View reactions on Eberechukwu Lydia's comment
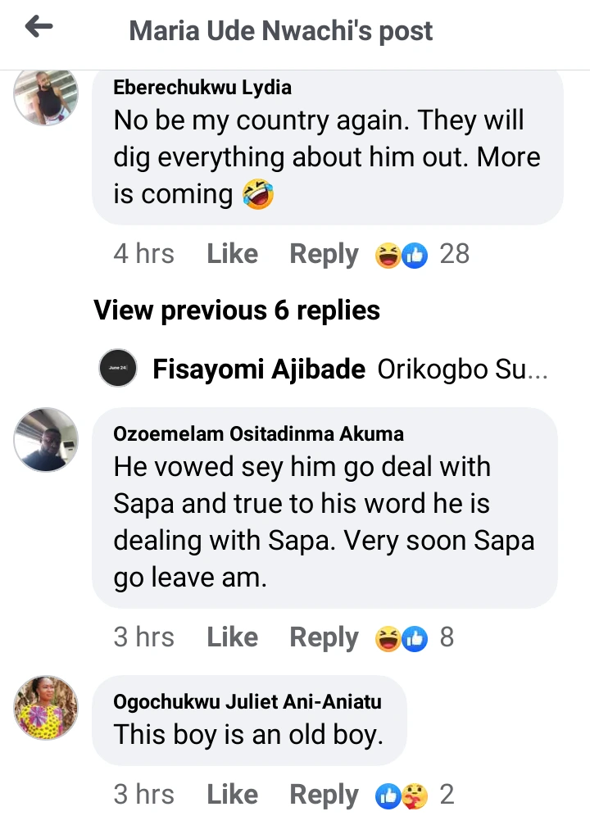Viewport: 590px width, 825px height. pyautogui.click(x=422, y=254)
